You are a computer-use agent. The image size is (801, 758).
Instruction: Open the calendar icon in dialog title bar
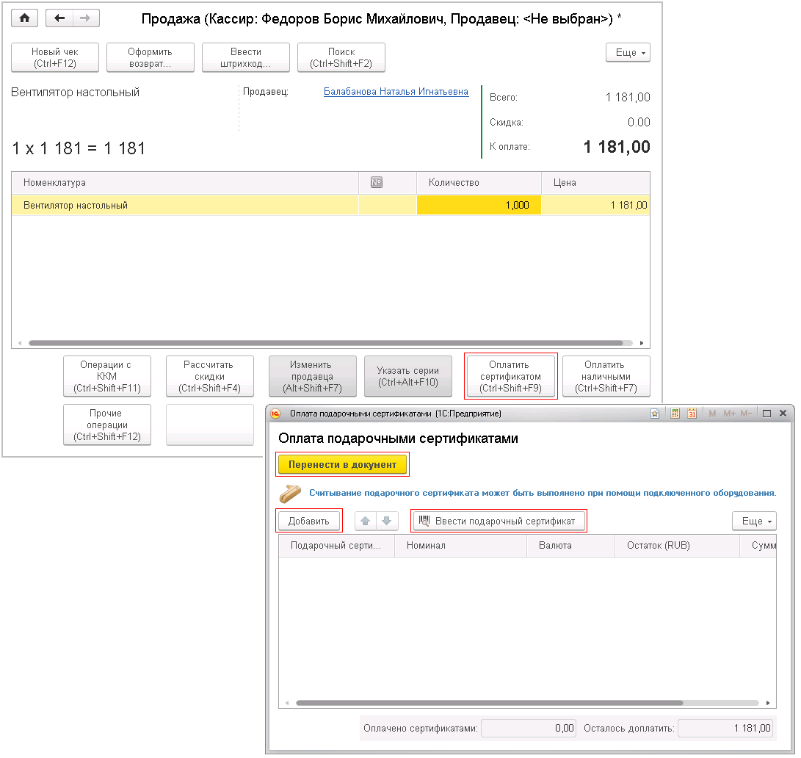point(692,414)
